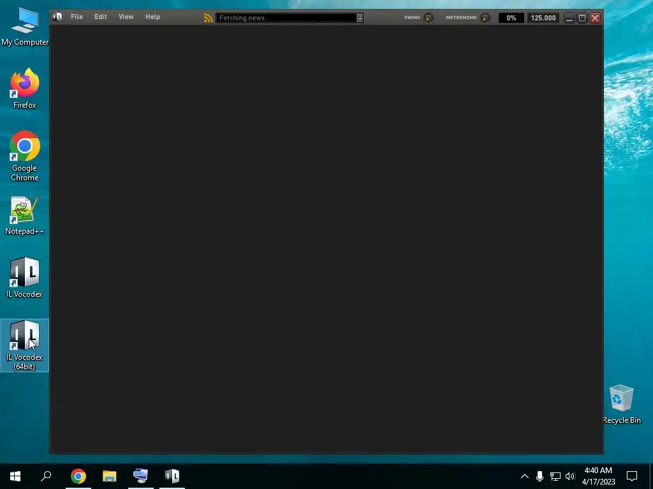Click the IL logo icon in title bar
The width and height of the screenshot is (653, 489).
(x=57, y=17)
